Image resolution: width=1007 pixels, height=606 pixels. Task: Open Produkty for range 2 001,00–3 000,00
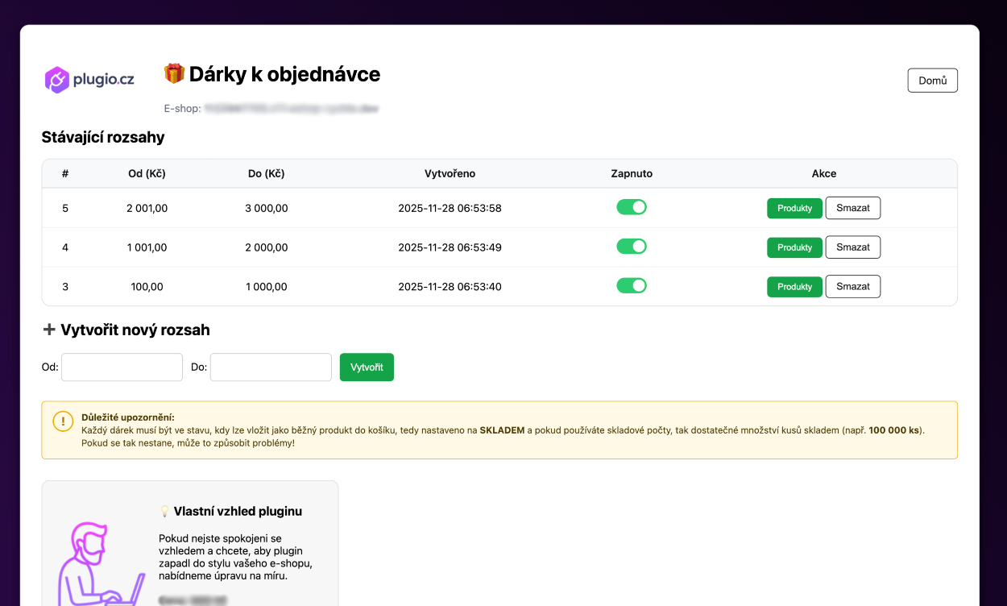(794, 208)
